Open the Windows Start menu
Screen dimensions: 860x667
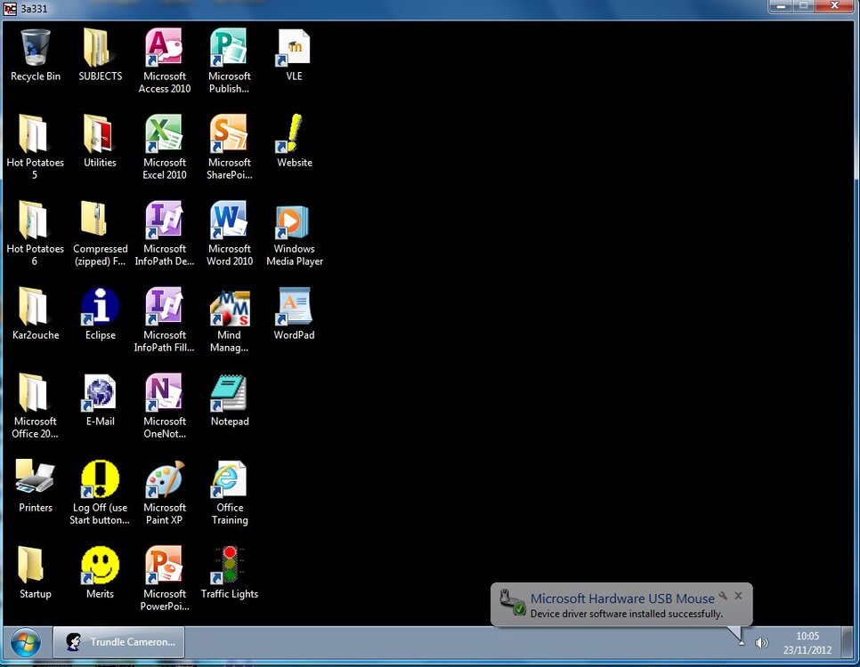(25, 642)
